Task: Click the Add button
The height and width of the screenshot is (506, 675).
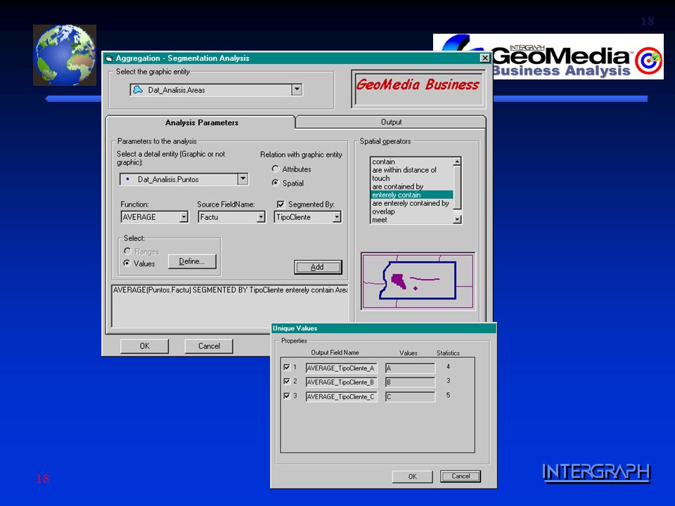Action: [x=318, y=267]
